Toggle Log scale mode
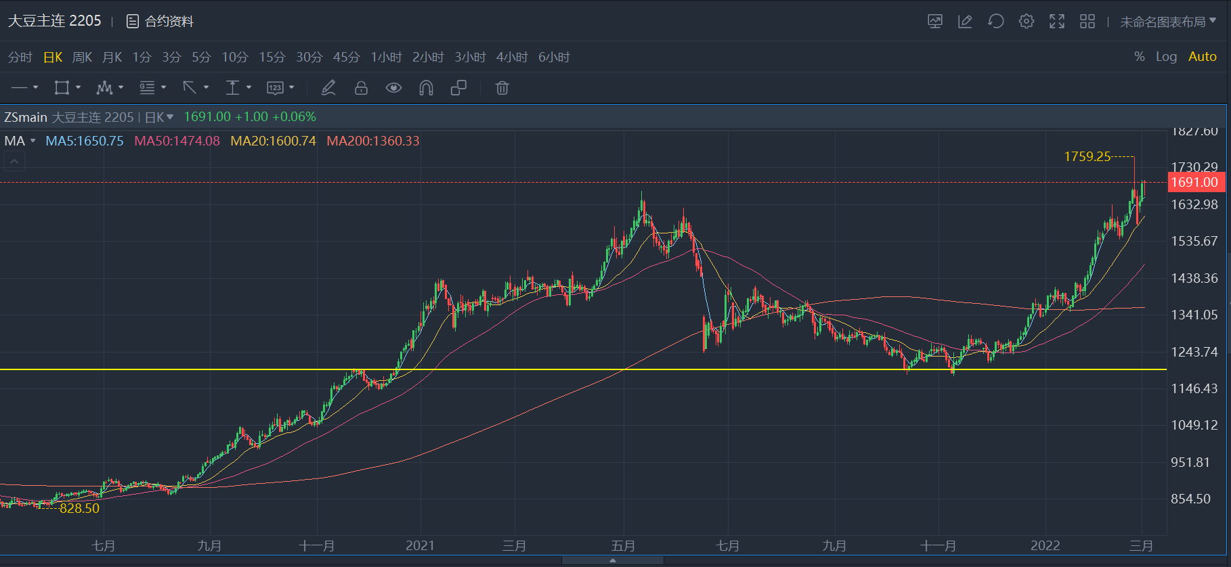Viewport: 1231px width, 567px height. click(x=1166, y=57)
